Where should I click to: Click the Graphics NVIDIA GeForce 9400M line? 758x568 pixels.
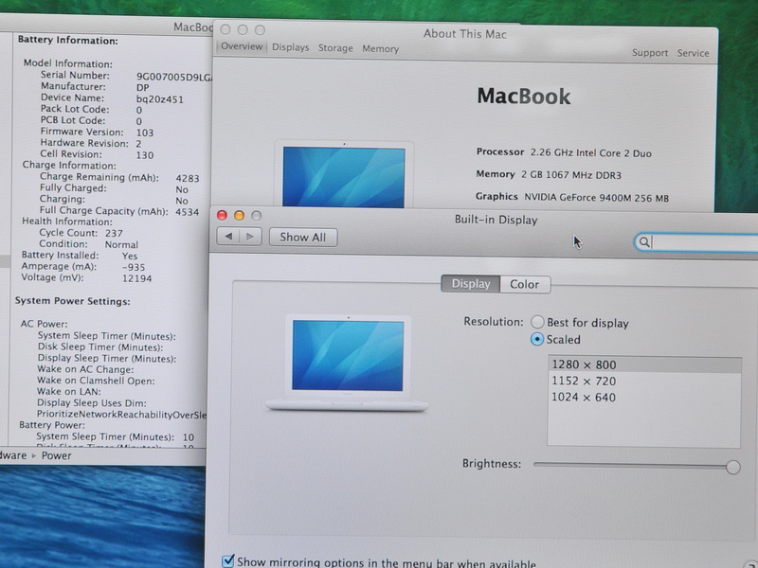pos(572,197)
